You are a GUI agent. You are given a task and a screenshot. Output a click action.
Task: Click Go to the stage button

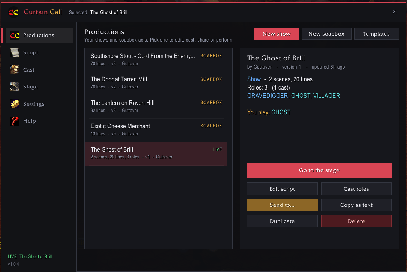319,170
